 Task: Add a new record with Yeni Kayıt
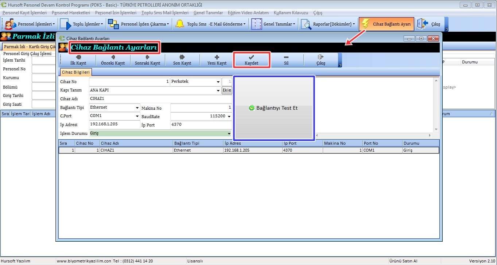pyautogui.click(x=217, y=57)
